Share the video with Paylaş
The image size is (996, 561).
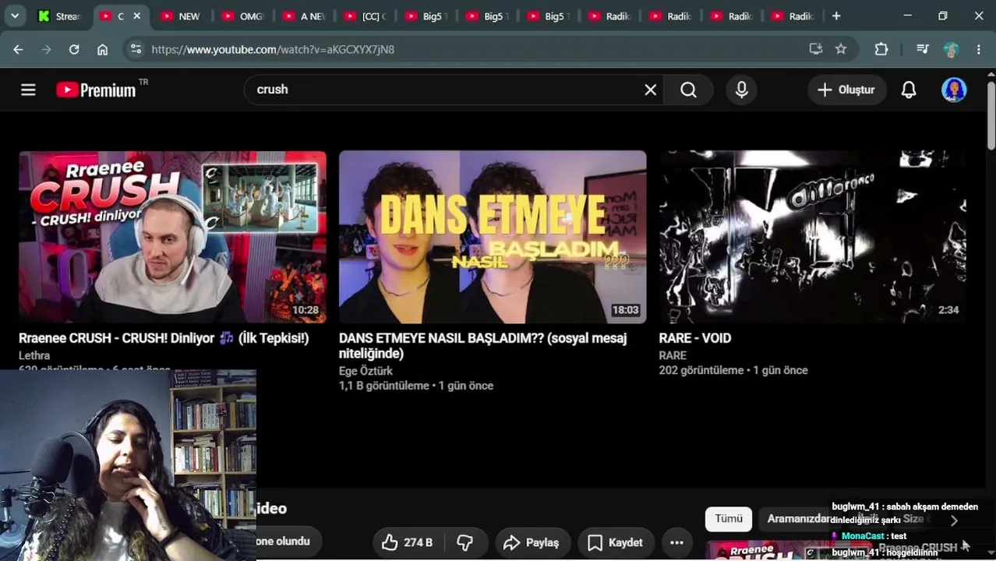(532, 542)
